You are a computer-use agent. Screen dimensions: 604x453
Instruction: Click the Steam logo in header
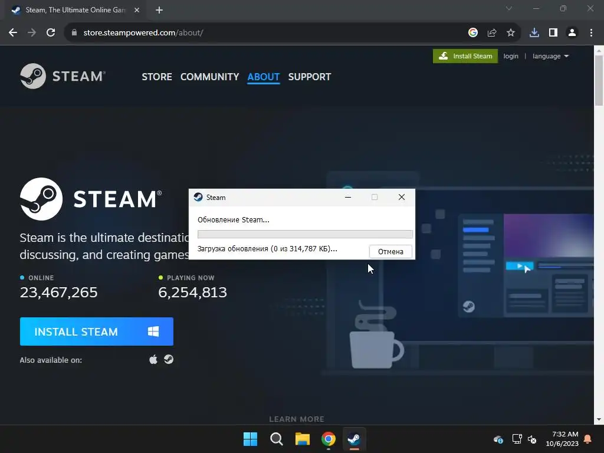click(x=63, y=76)
